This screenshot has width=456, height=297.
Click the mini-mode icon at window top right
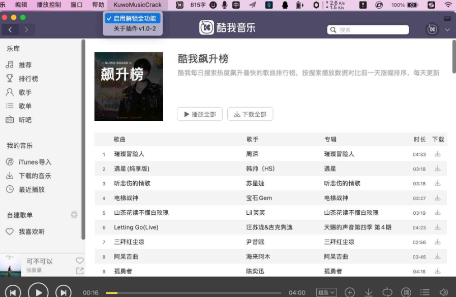(447, 19)
